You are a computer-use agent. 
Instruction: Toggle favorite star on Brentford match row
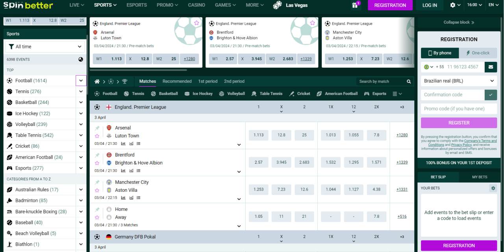(97, 163)
